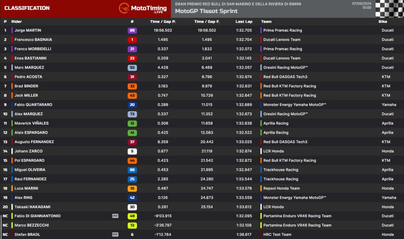Click Bastianini's number 23 badge
404x239 pixels.
pos(132,58)
